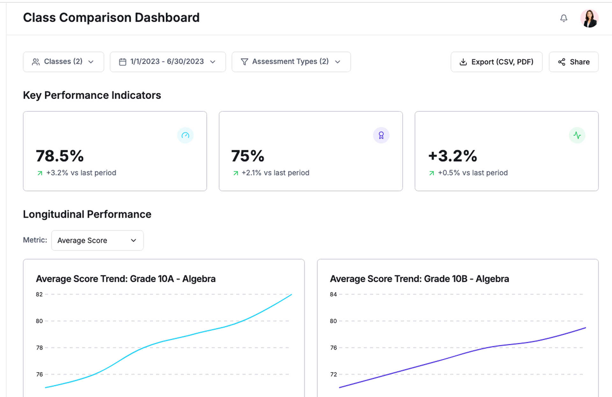Click the people icon in Classes filter
The width and height of the screenshot is (612, 397).
click(36, 62)
